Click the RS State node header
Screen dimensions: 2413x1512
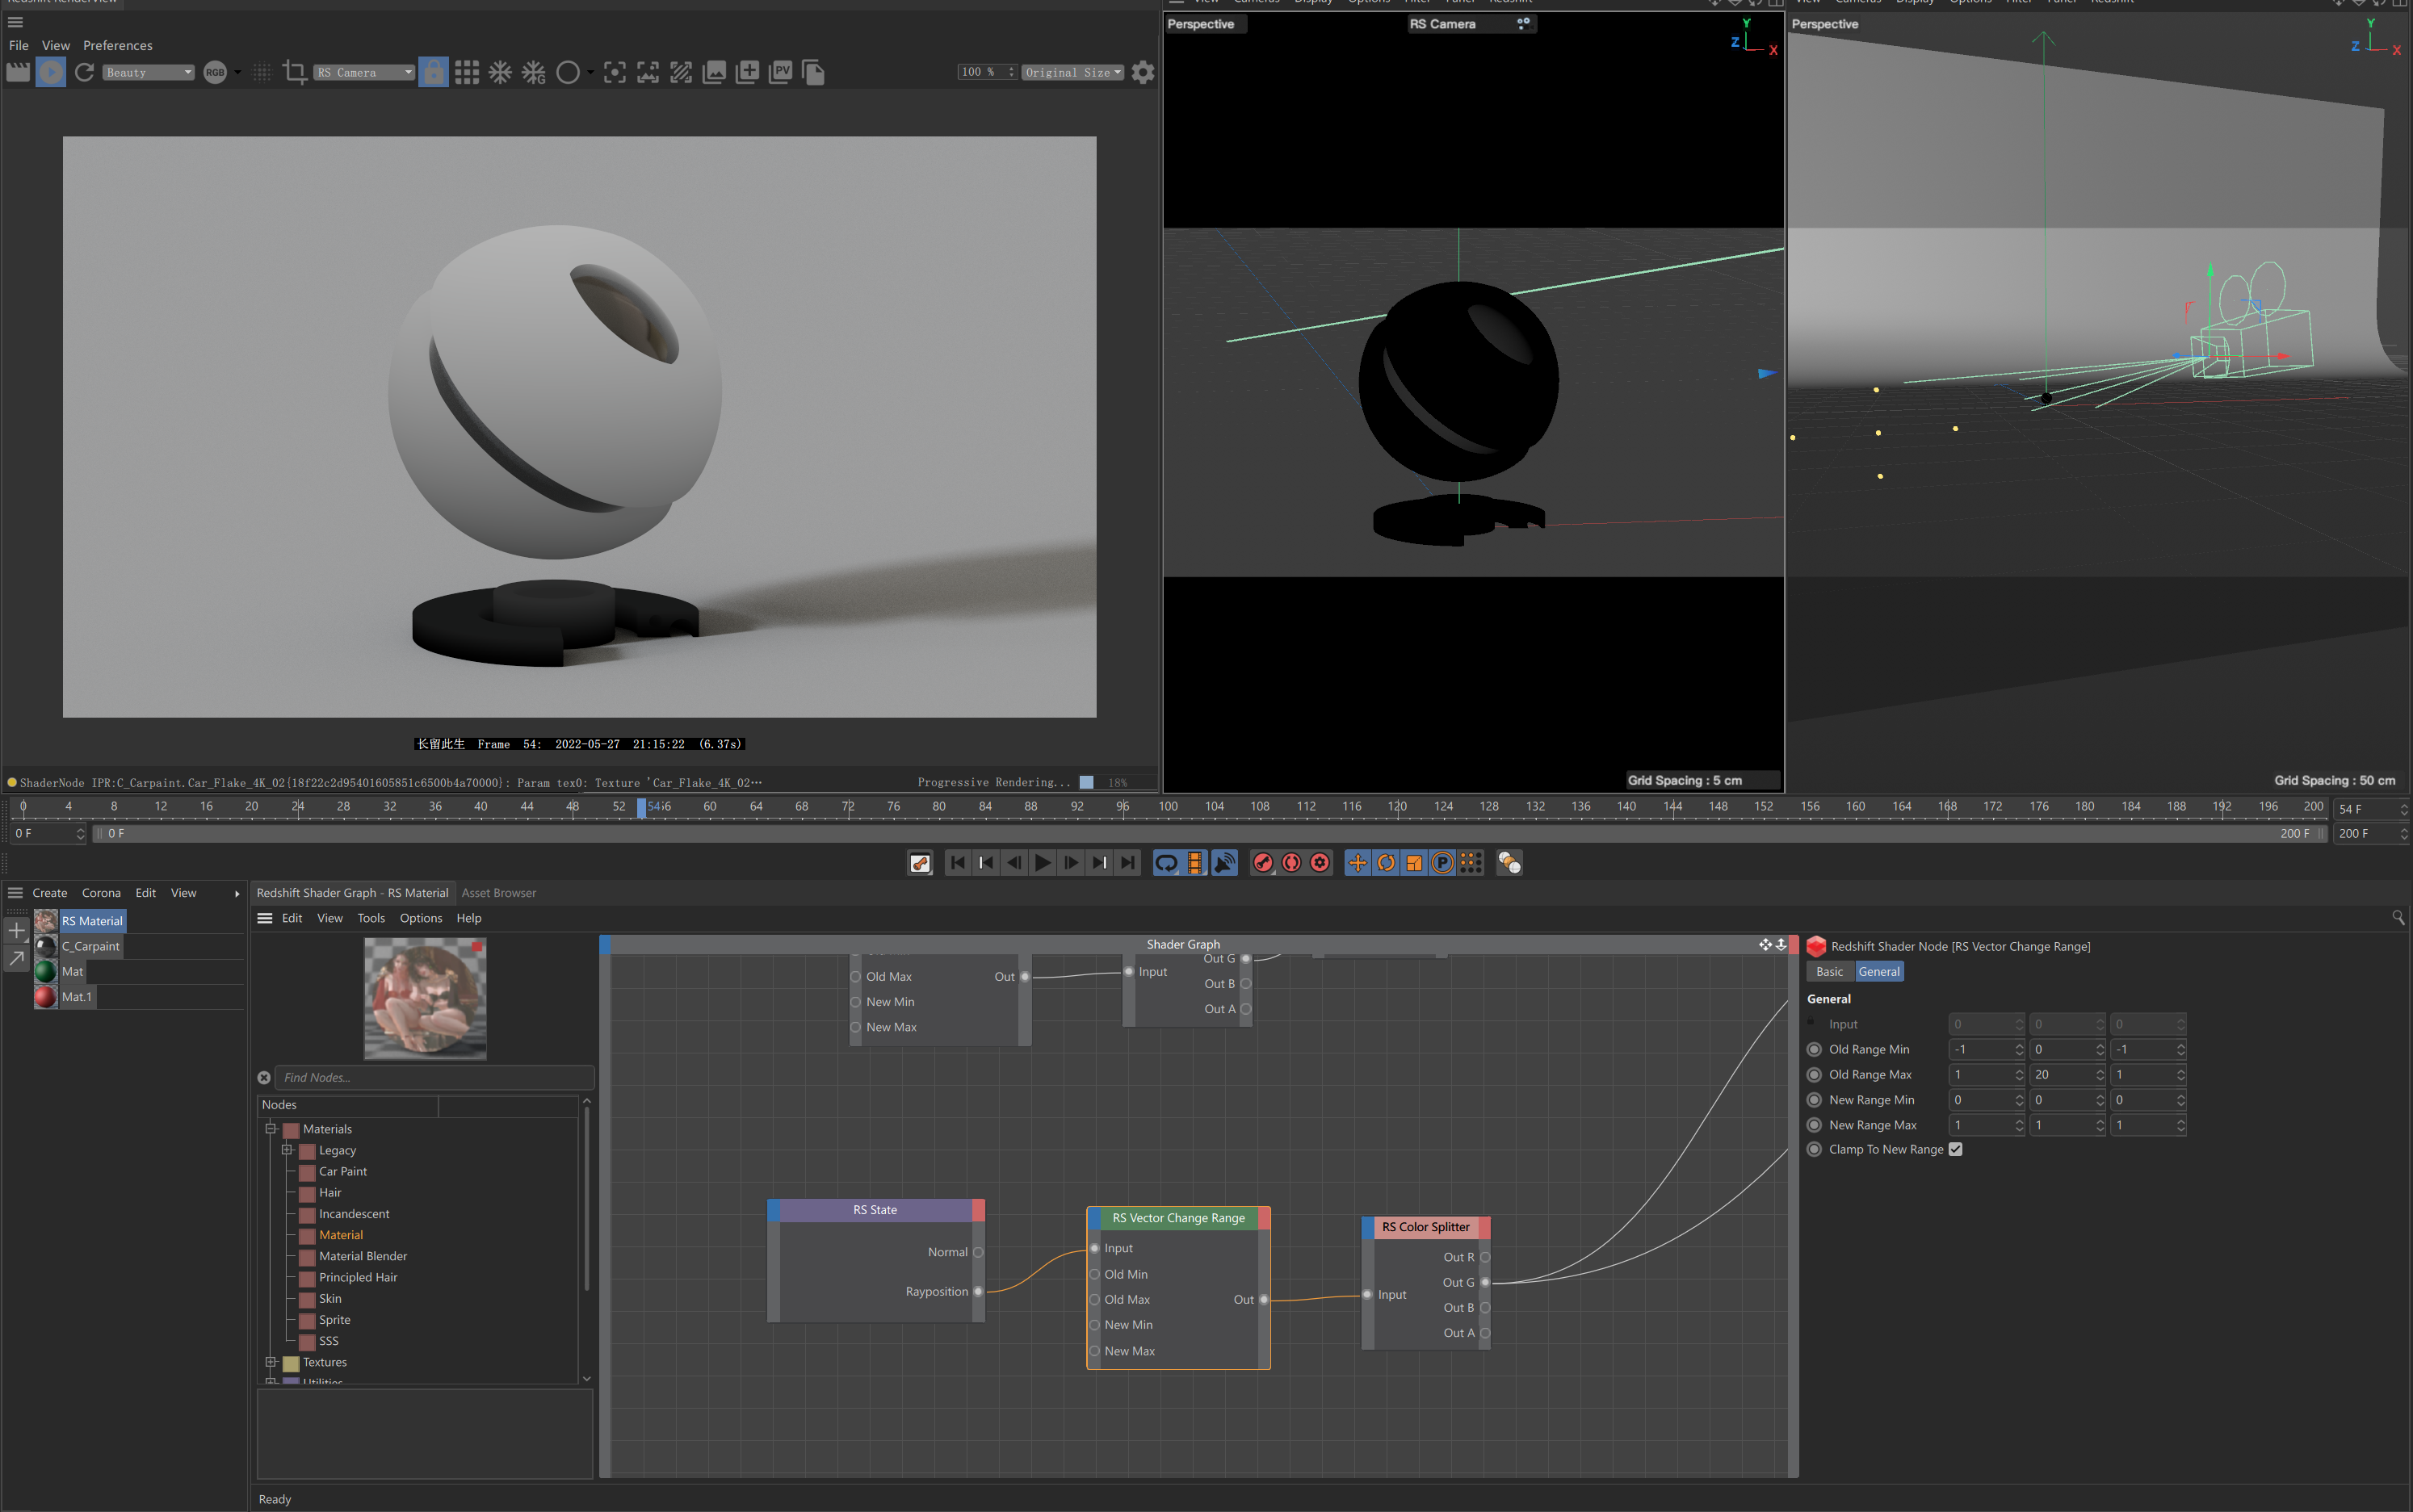pos(875,1210)
